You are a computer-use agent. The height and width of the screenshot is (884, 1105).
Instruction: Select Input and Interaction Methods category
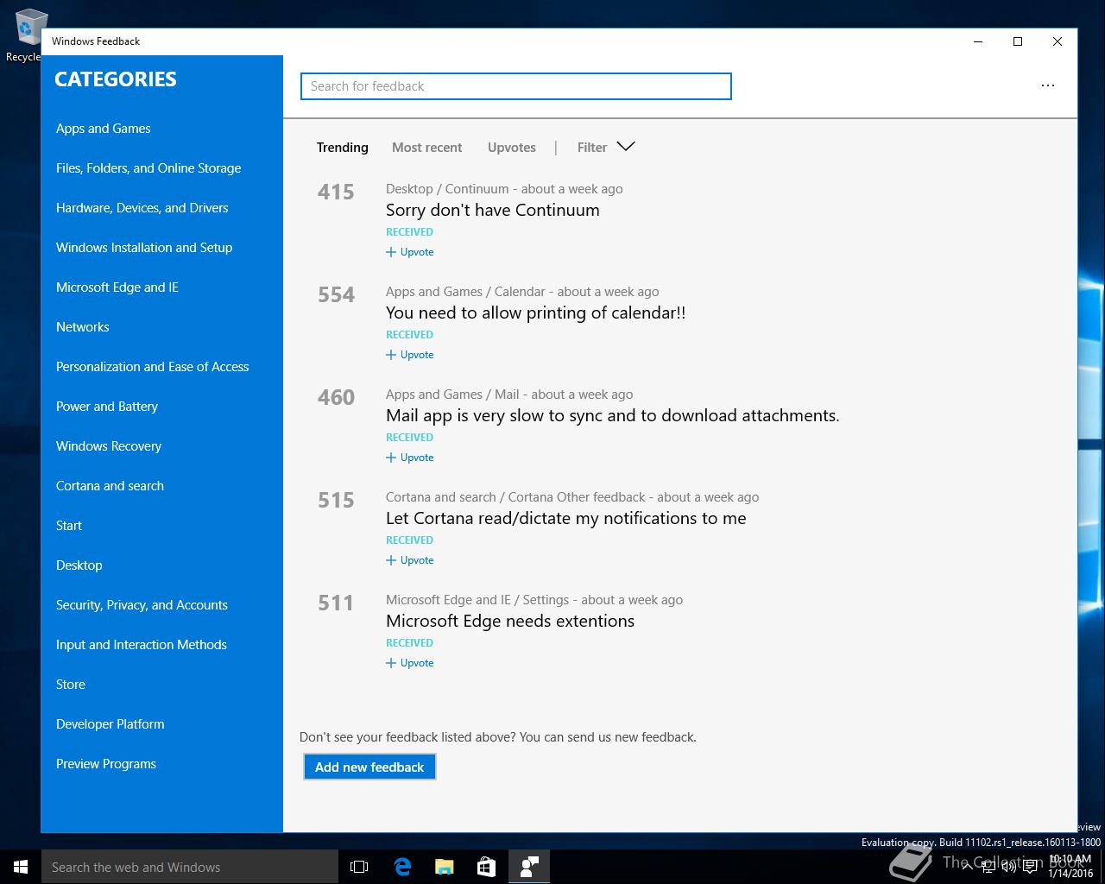pos(142,645)
